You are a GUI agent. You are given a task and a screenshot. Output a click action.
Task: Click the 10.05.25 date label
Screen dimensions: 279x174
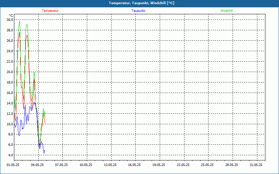click(x=86, y=165)
